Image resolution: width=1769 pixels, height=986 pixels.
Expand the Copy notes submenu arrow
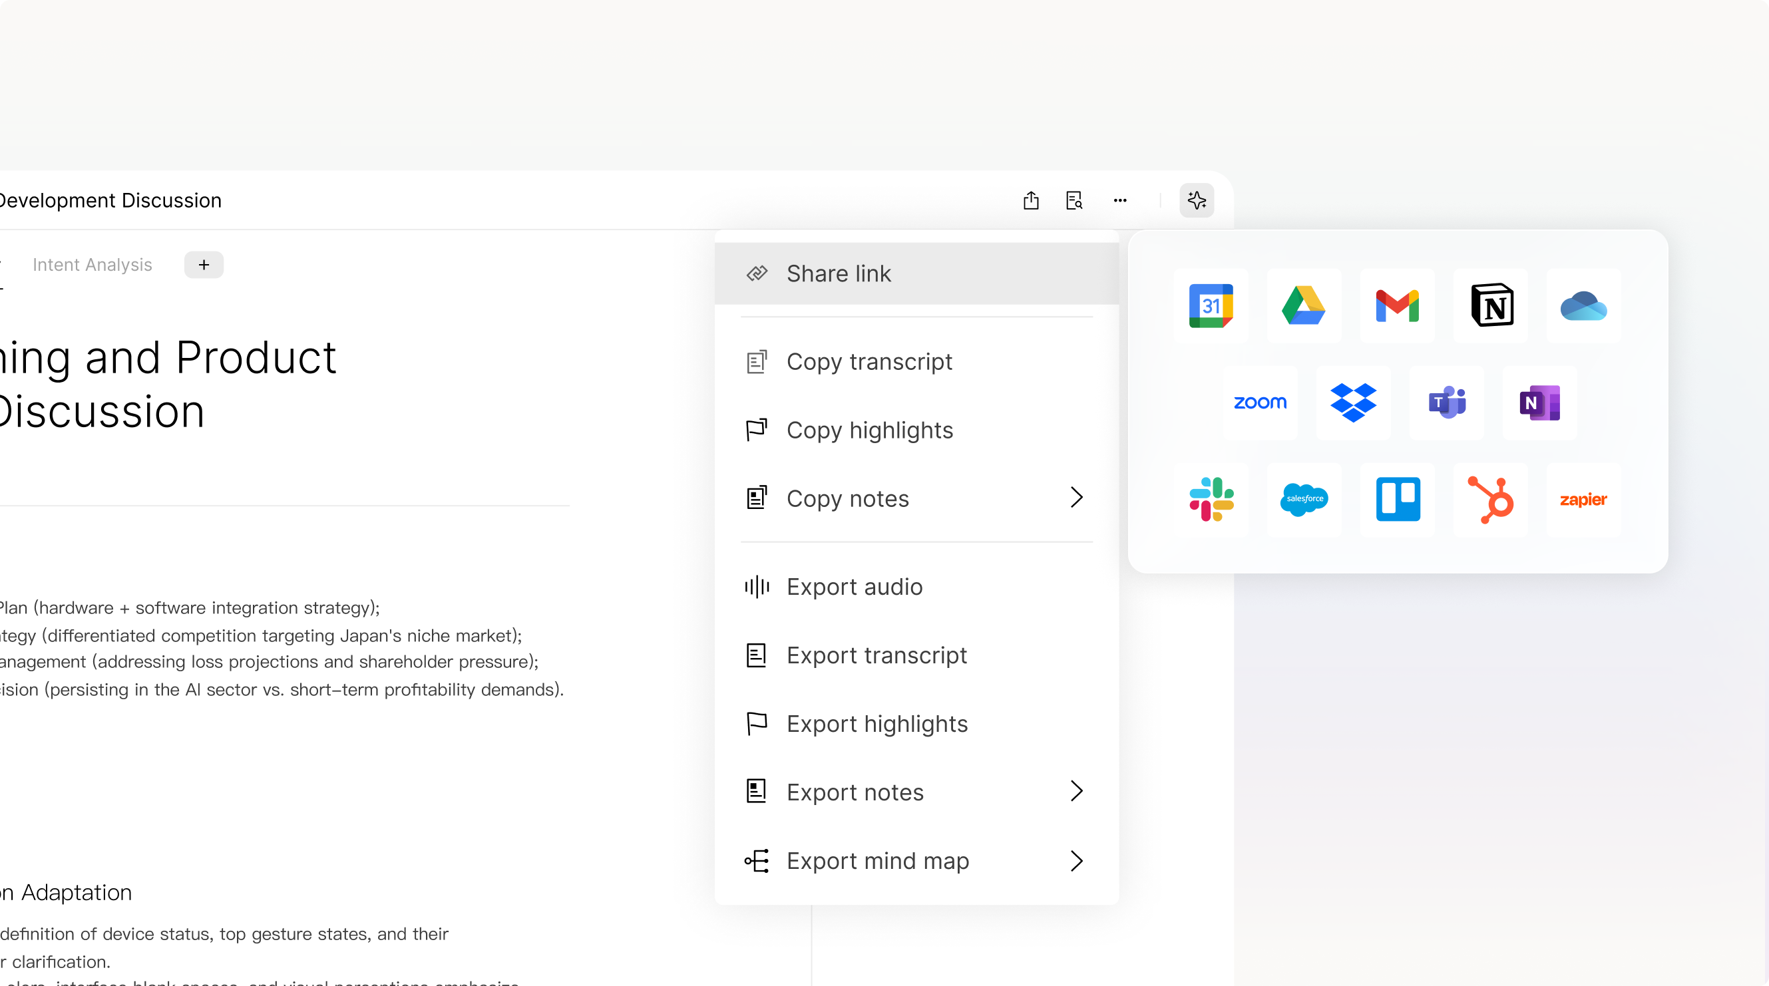click(x=1076, y=498)
